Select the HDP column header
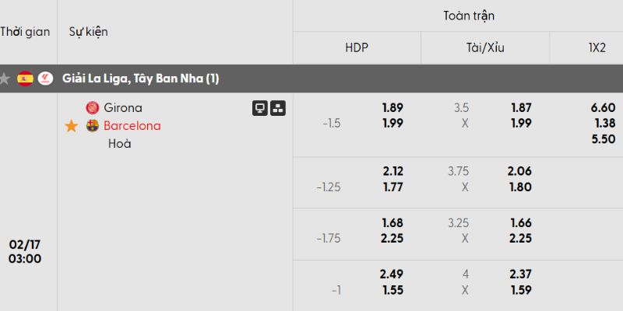This screenshot has height=311, width=623. click(x=357, y=47)
